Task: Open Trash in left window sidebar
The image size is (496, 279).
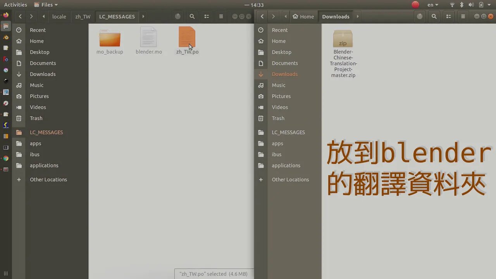Action: pos(50,118)
